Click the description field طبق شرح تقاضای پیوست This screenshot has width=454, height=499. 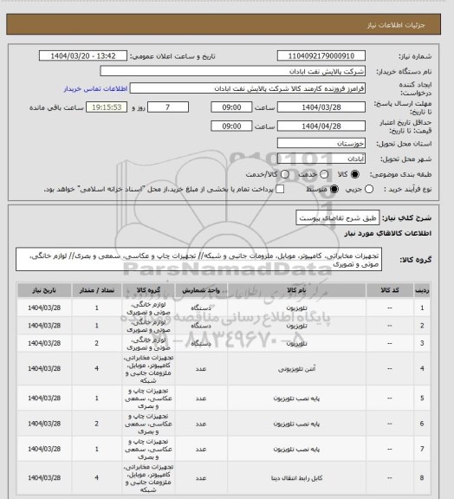click(338, 218)
